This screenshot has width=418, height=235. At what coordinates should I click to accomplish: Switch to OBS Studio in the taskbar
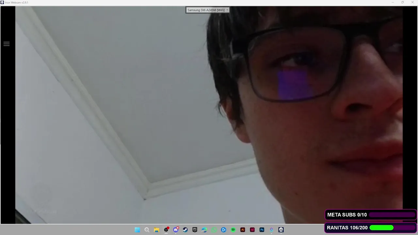[166, 230]
